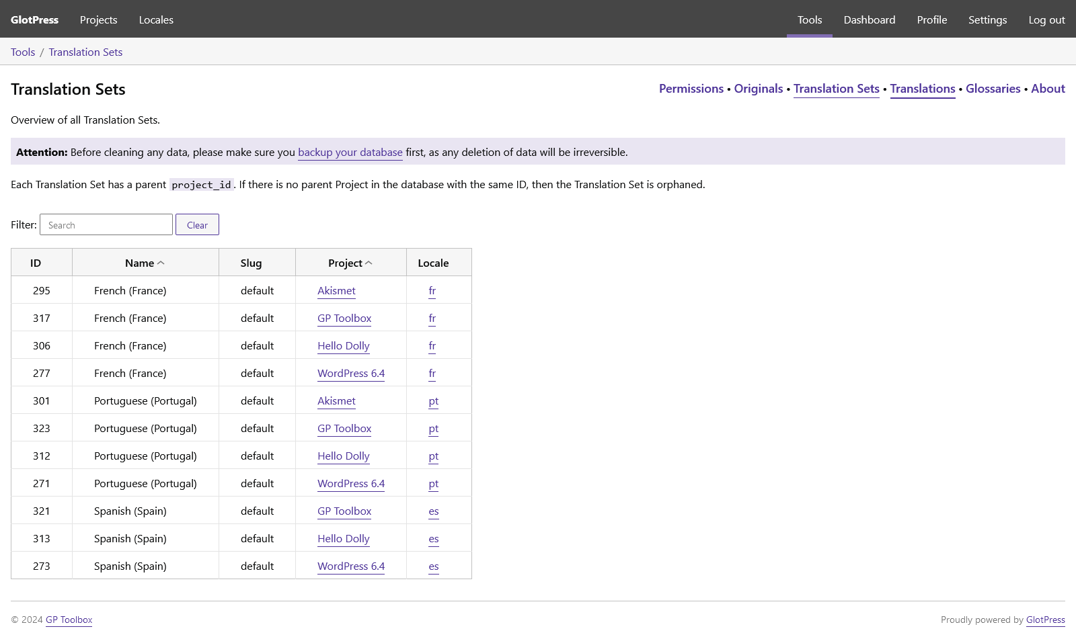Screen dimensions: 1076x637
Task: Select ID cell 277
Action: (x=42, y=373)
